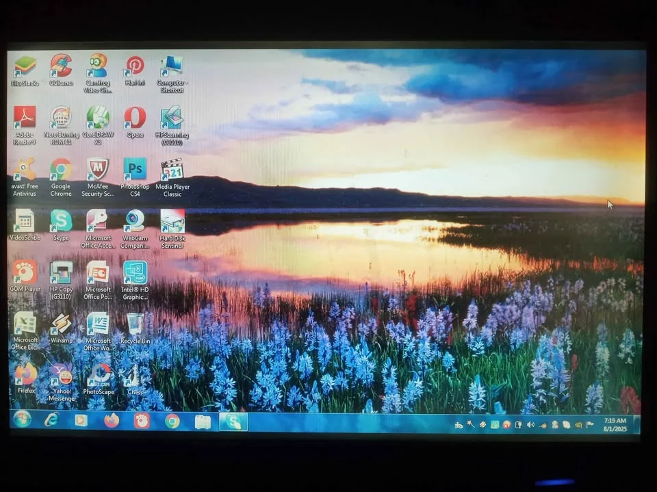Click the Microsoft Office Excel icon
The image size is (657, 492).
(x=25, y=331)
